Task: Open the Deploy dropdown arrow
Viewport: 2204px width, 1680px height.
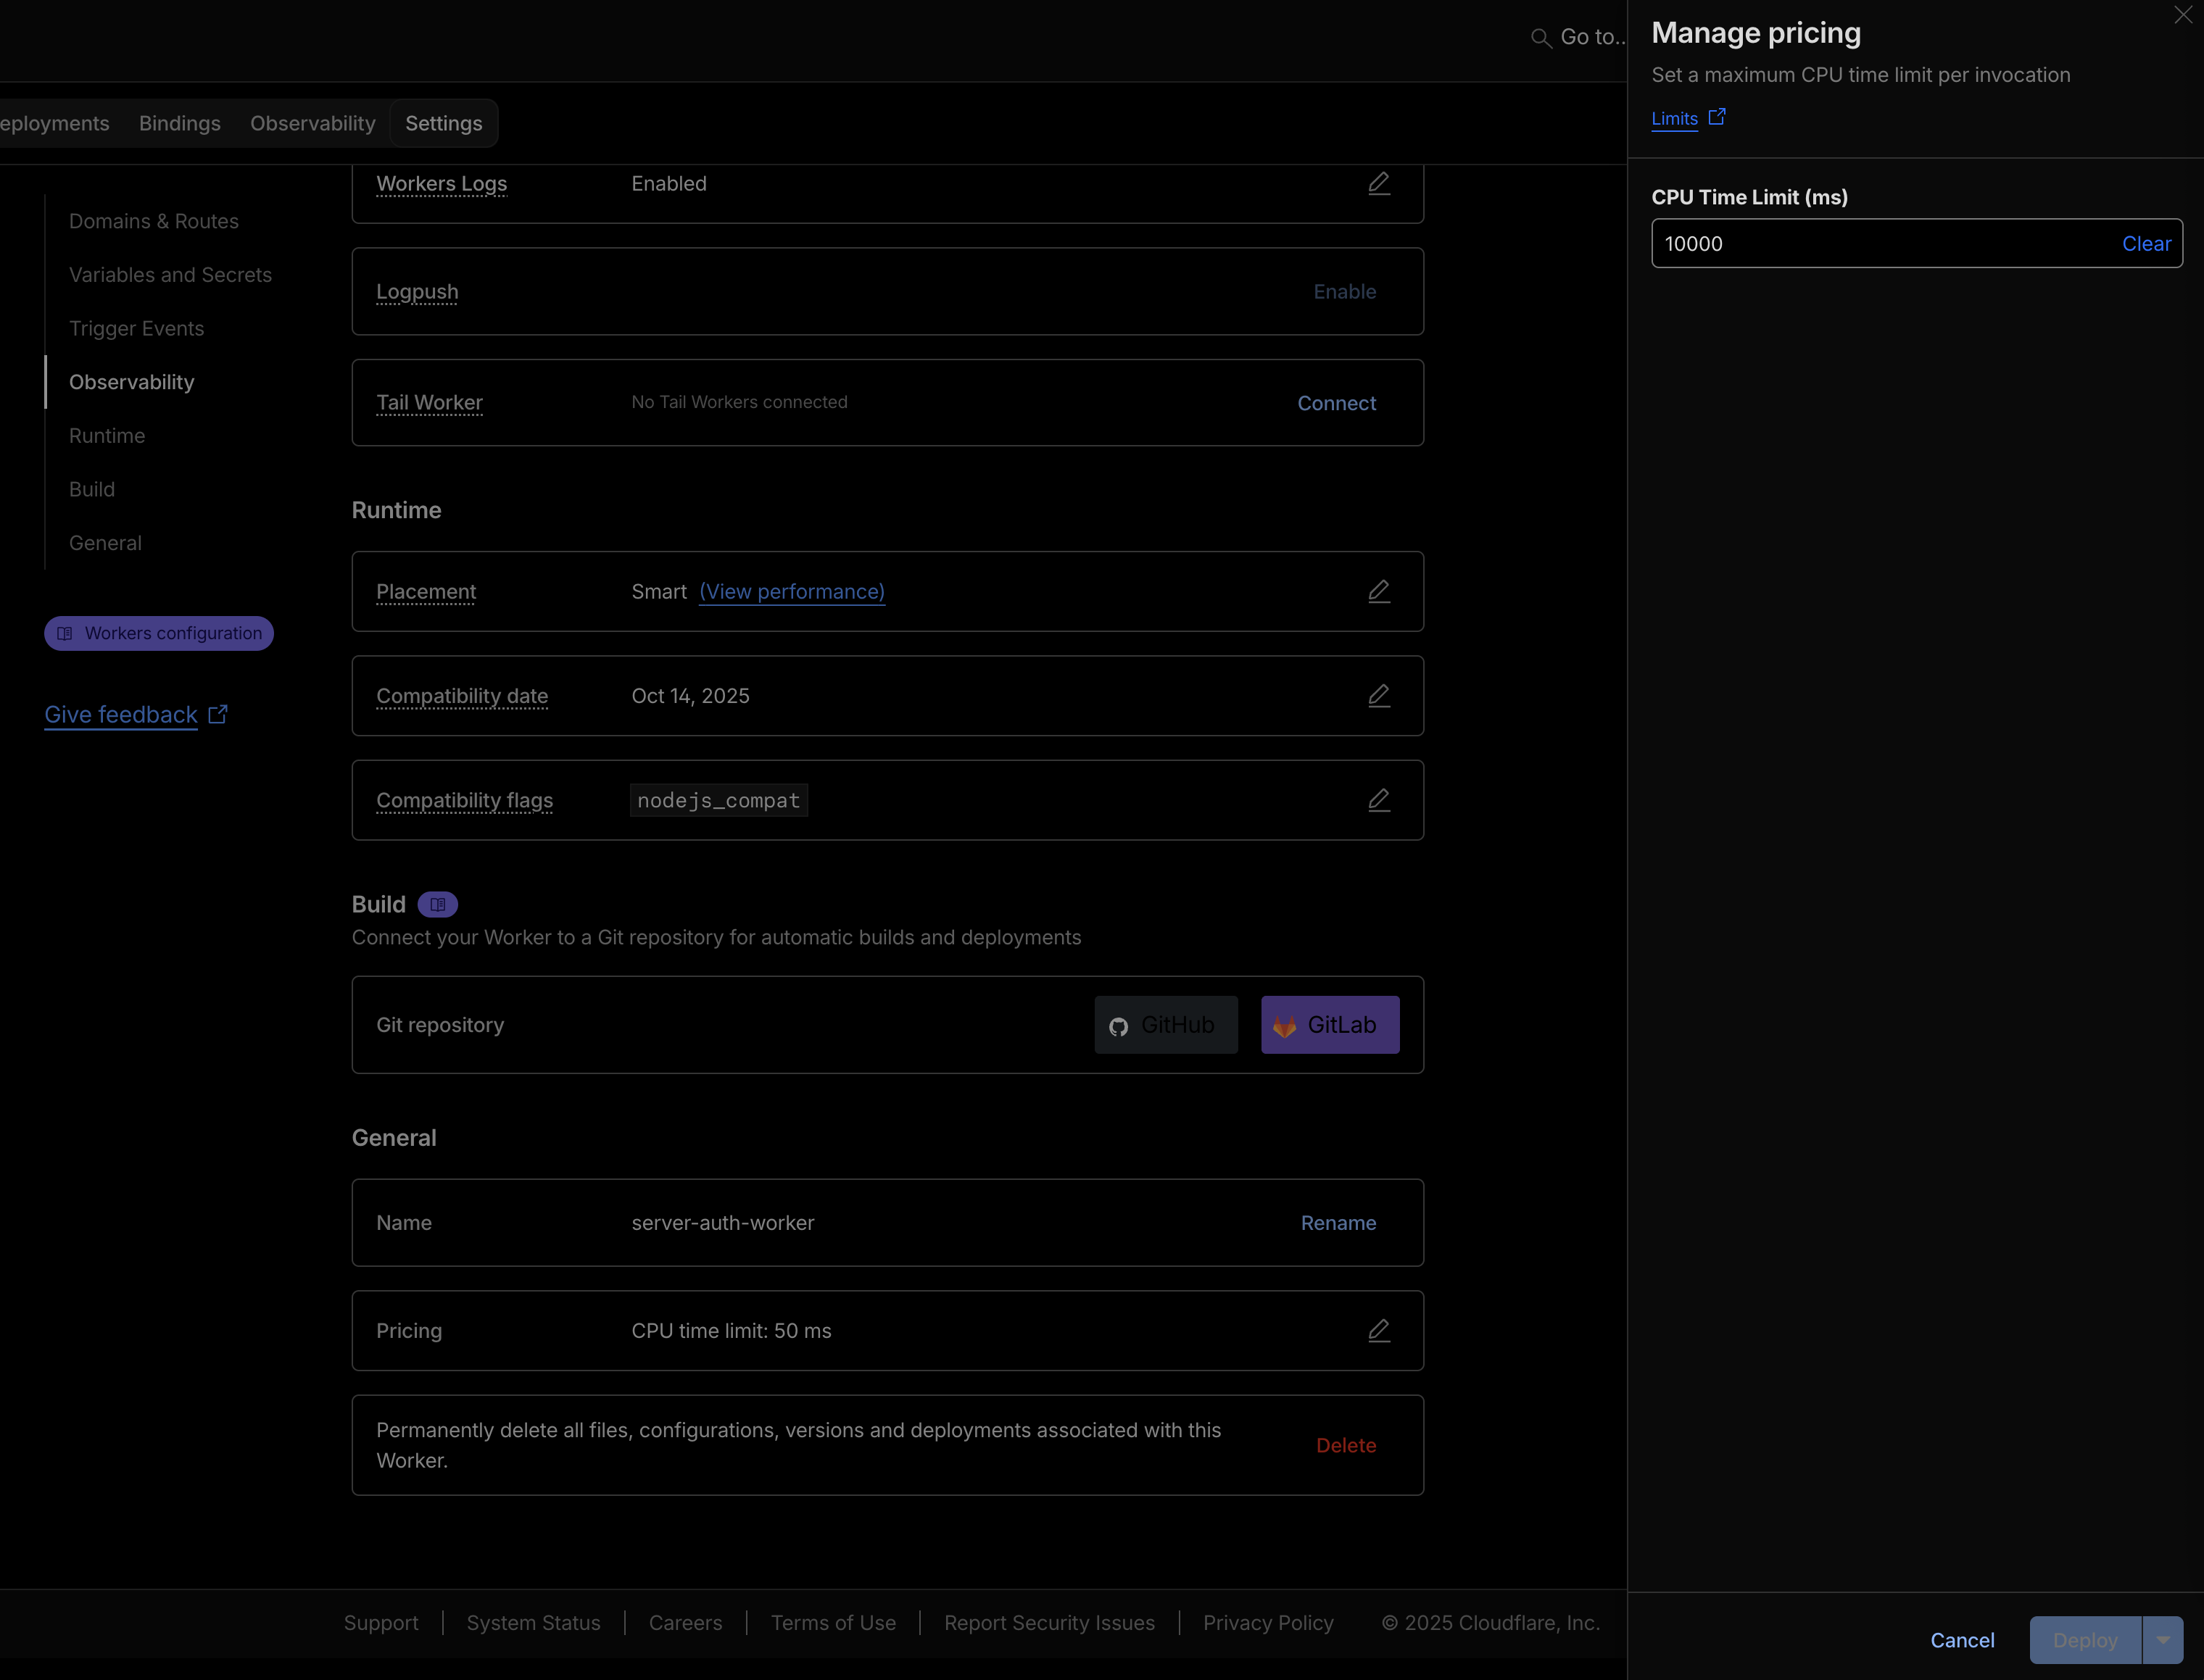Action: (x=2162, y=1640)
